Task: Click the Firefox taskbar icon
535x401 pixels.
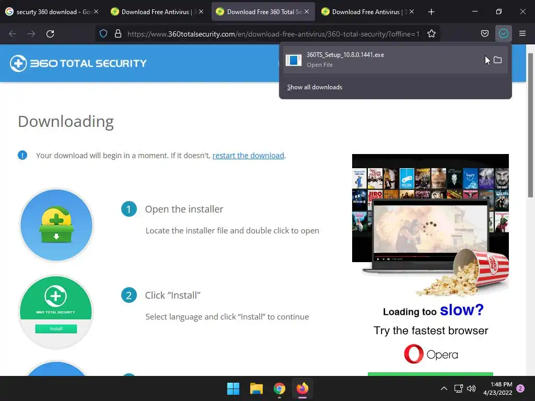Action: 303,388
